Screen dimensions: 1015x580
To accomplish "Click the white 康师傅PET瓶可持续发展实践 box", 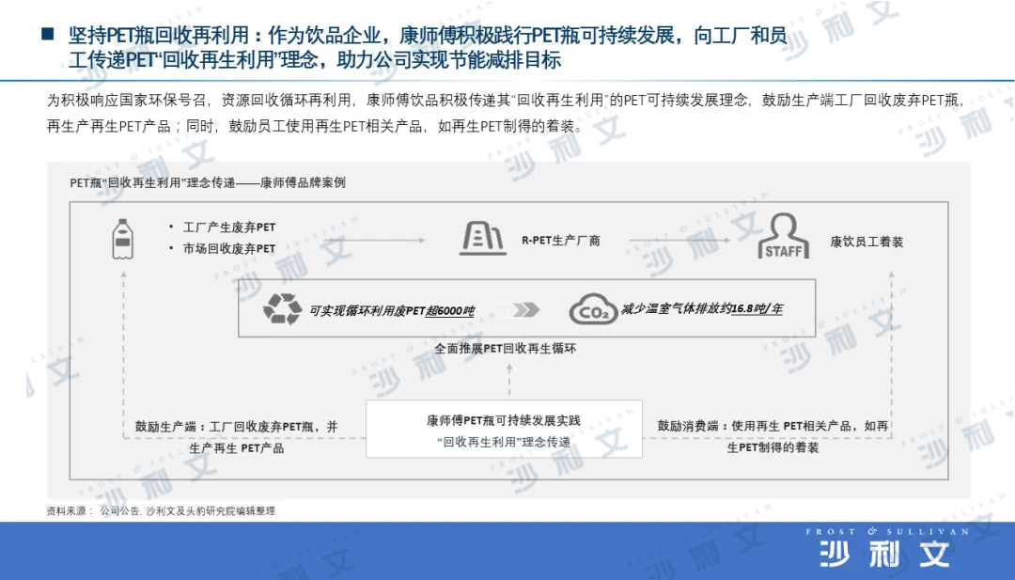I will point(504,430).
